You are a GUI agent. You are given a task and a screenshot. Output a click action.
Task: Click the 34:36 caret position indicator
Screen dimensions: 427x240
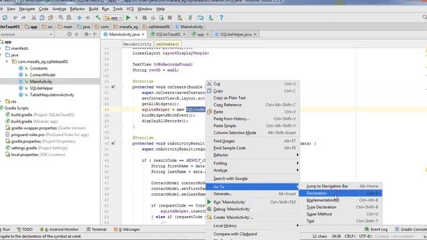pos(336,236)
